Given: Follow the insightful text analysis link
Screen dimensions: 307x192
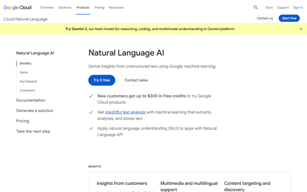Looking at the screenshot, I should pos(125,112).
